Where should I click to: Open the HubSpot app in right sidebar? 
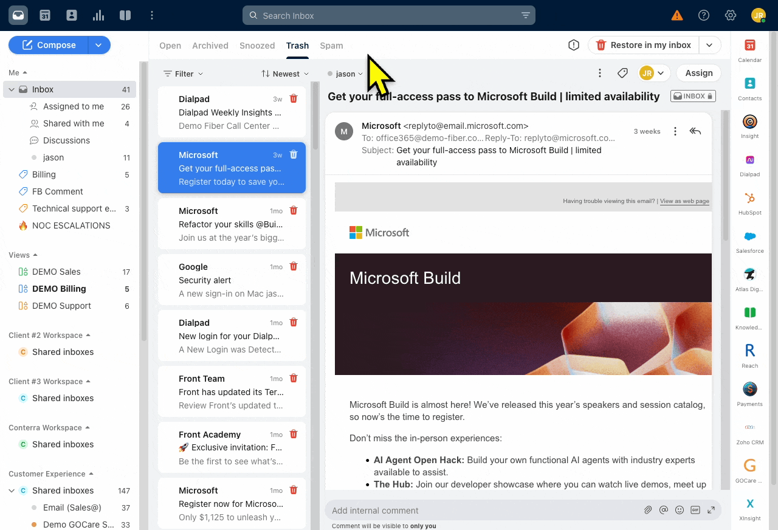[750, 204]
